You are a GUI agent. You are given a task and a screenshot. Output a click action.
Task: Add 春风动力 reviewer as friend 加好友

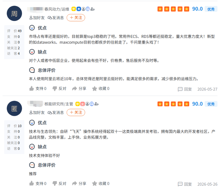[37, 18]
